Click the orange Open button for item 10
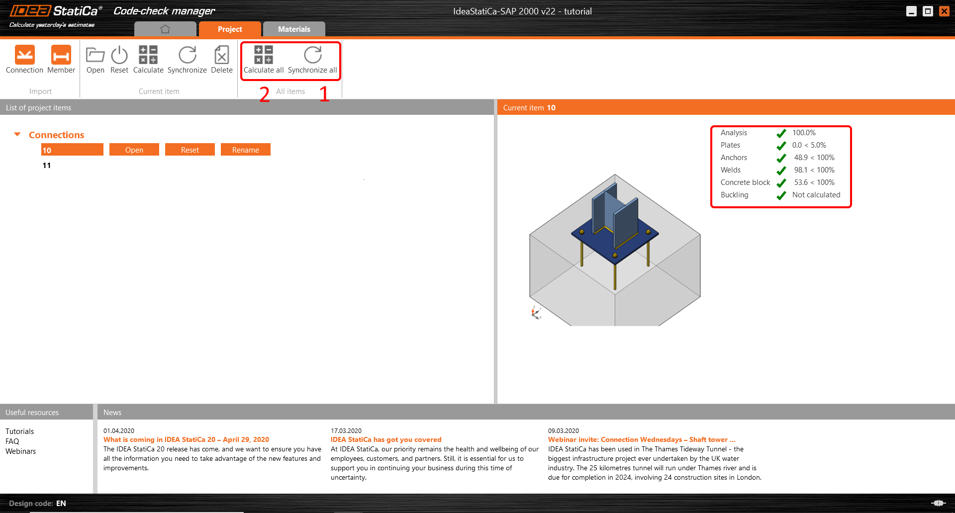The width and height of the screenshot is (955, 513). coord(134,150)
